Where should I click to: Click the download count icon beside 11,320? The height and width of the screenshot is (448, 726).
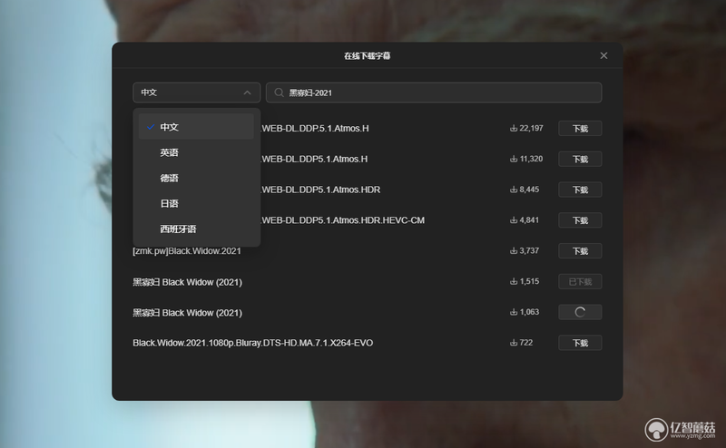tap(514, 159)
